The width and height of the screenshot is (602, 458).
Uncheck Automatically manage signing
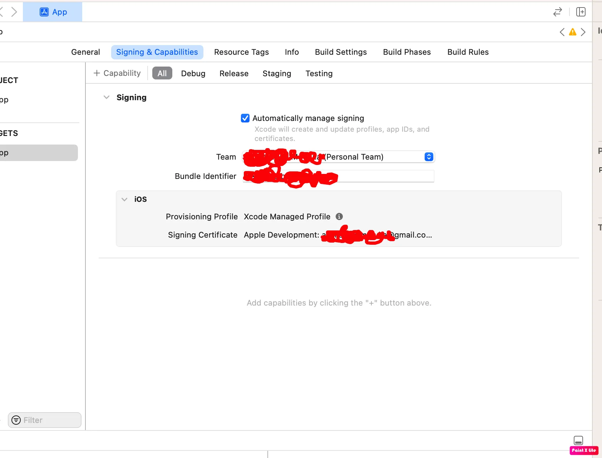245,118
